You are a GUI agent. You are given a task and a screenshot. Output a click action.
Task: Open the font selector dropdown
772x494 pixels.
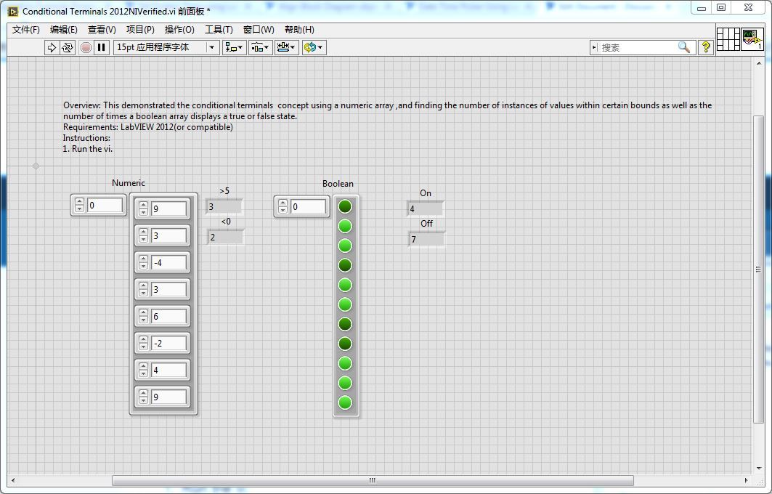click(x=166, y=47)
